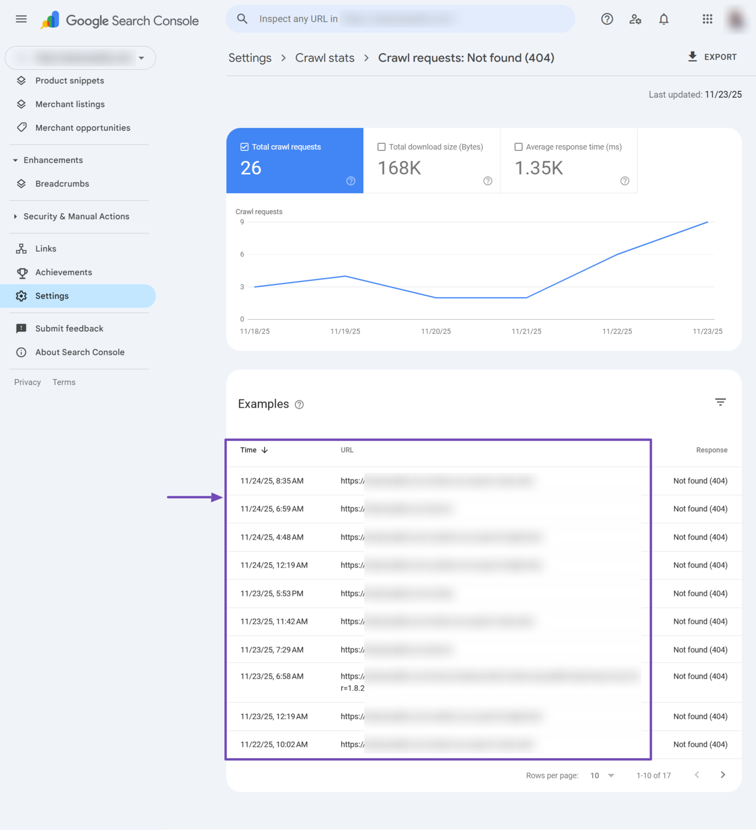Viewport: 756px width, 831px height.
Task: Open Search Console help via the question mark icon
Action: pos(607,18)
